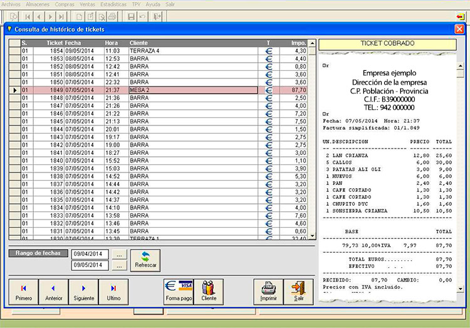This screenshot has height=328, width=470.
Task: Click the receipt preview scroll down arrow
Action: (x=461, y=288)
